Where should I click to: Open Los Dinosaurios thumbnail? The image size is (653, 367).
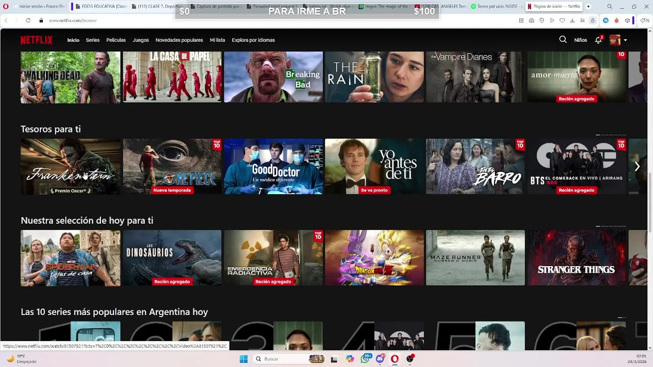coord(172,258)
